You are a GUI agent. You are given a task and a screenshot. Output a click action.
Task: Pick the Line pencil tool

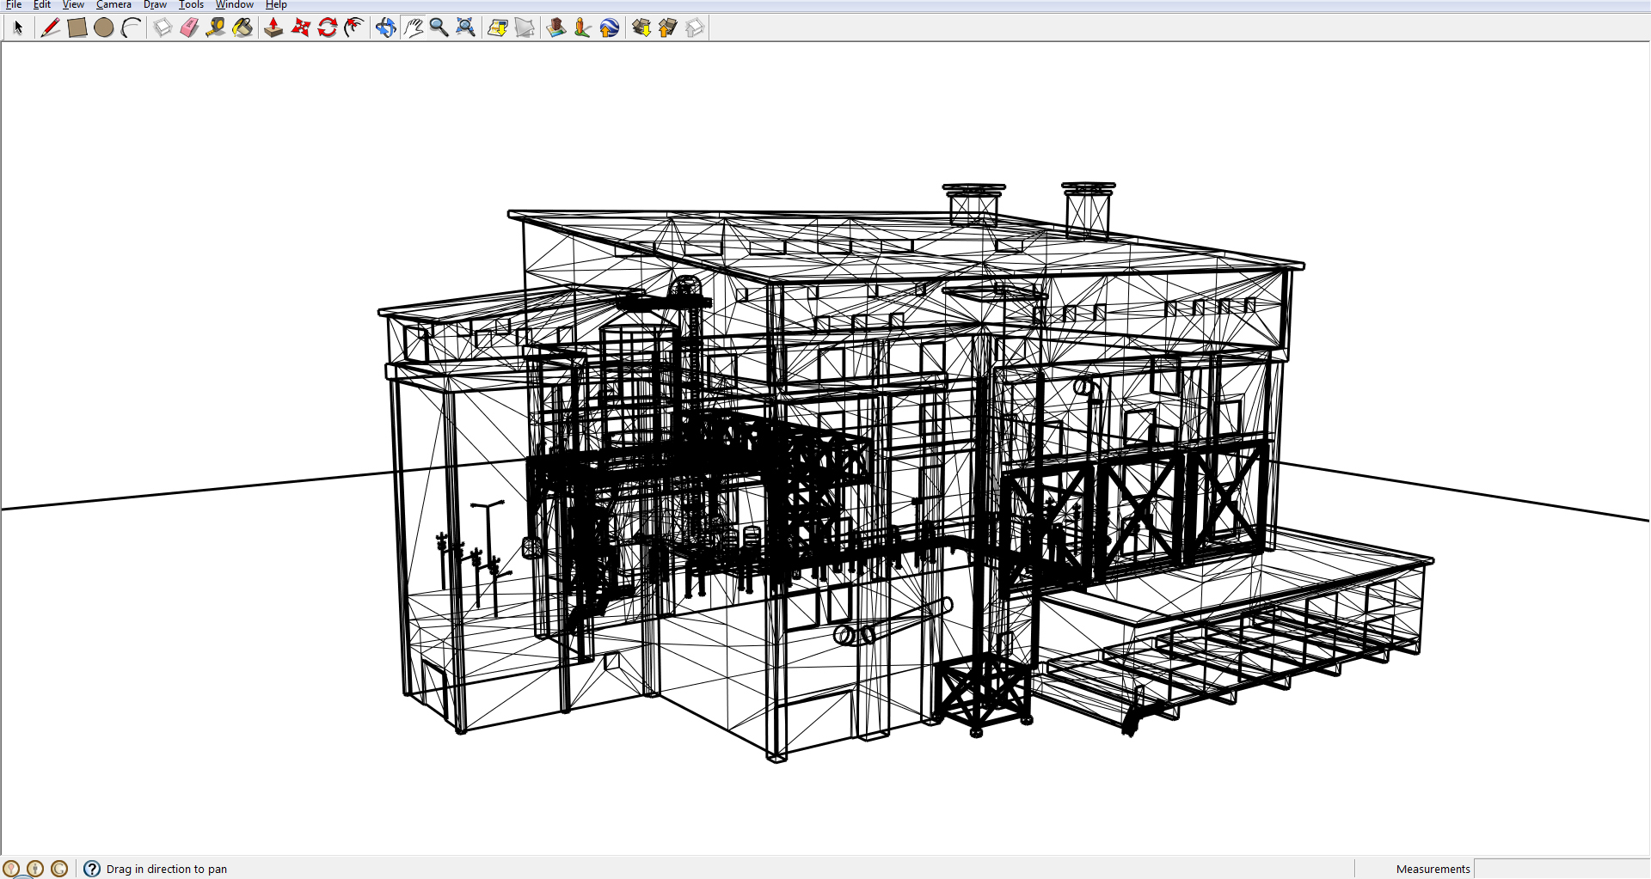[x=50, y=27]
